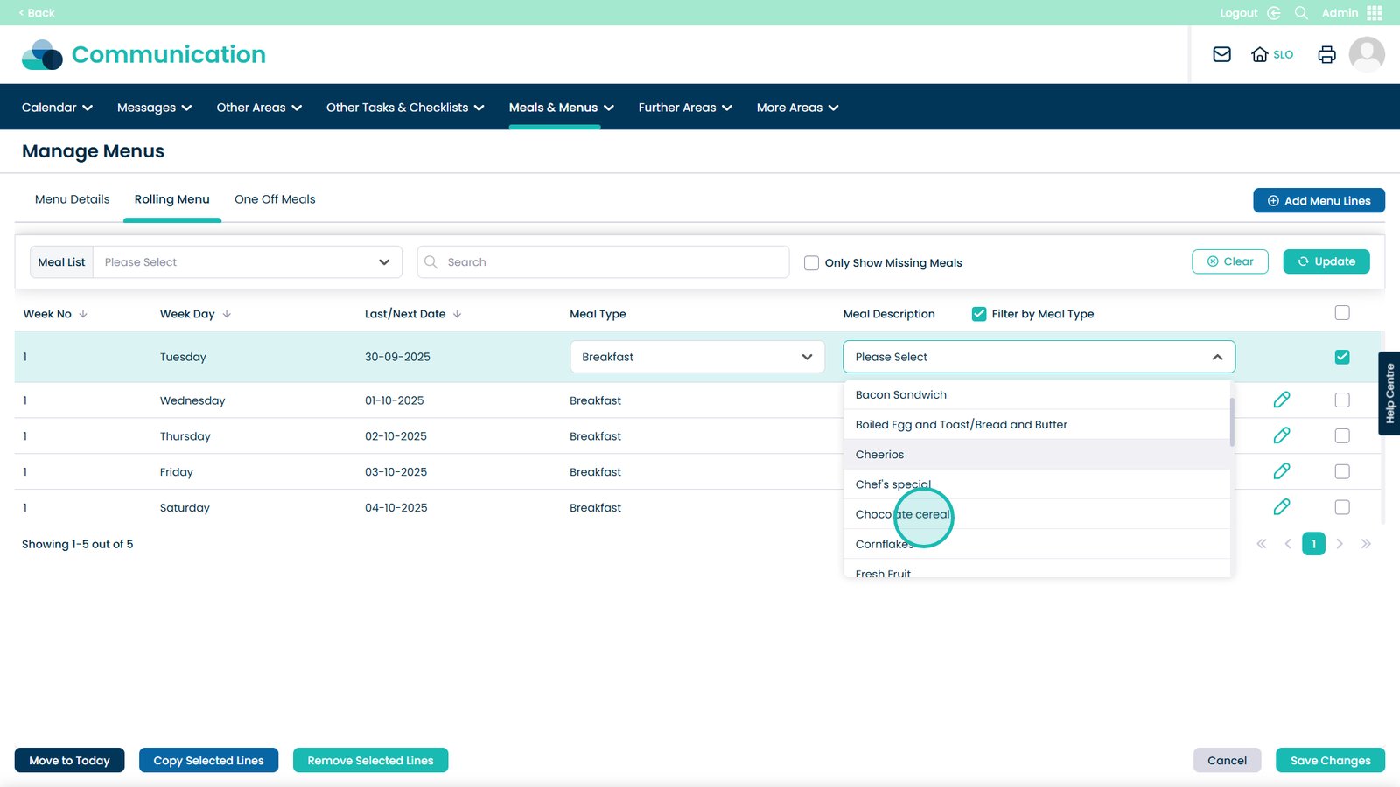Click the search magnifier icon in top bar
This screenshot has width=1400, height=787.
click(1301, 13)
